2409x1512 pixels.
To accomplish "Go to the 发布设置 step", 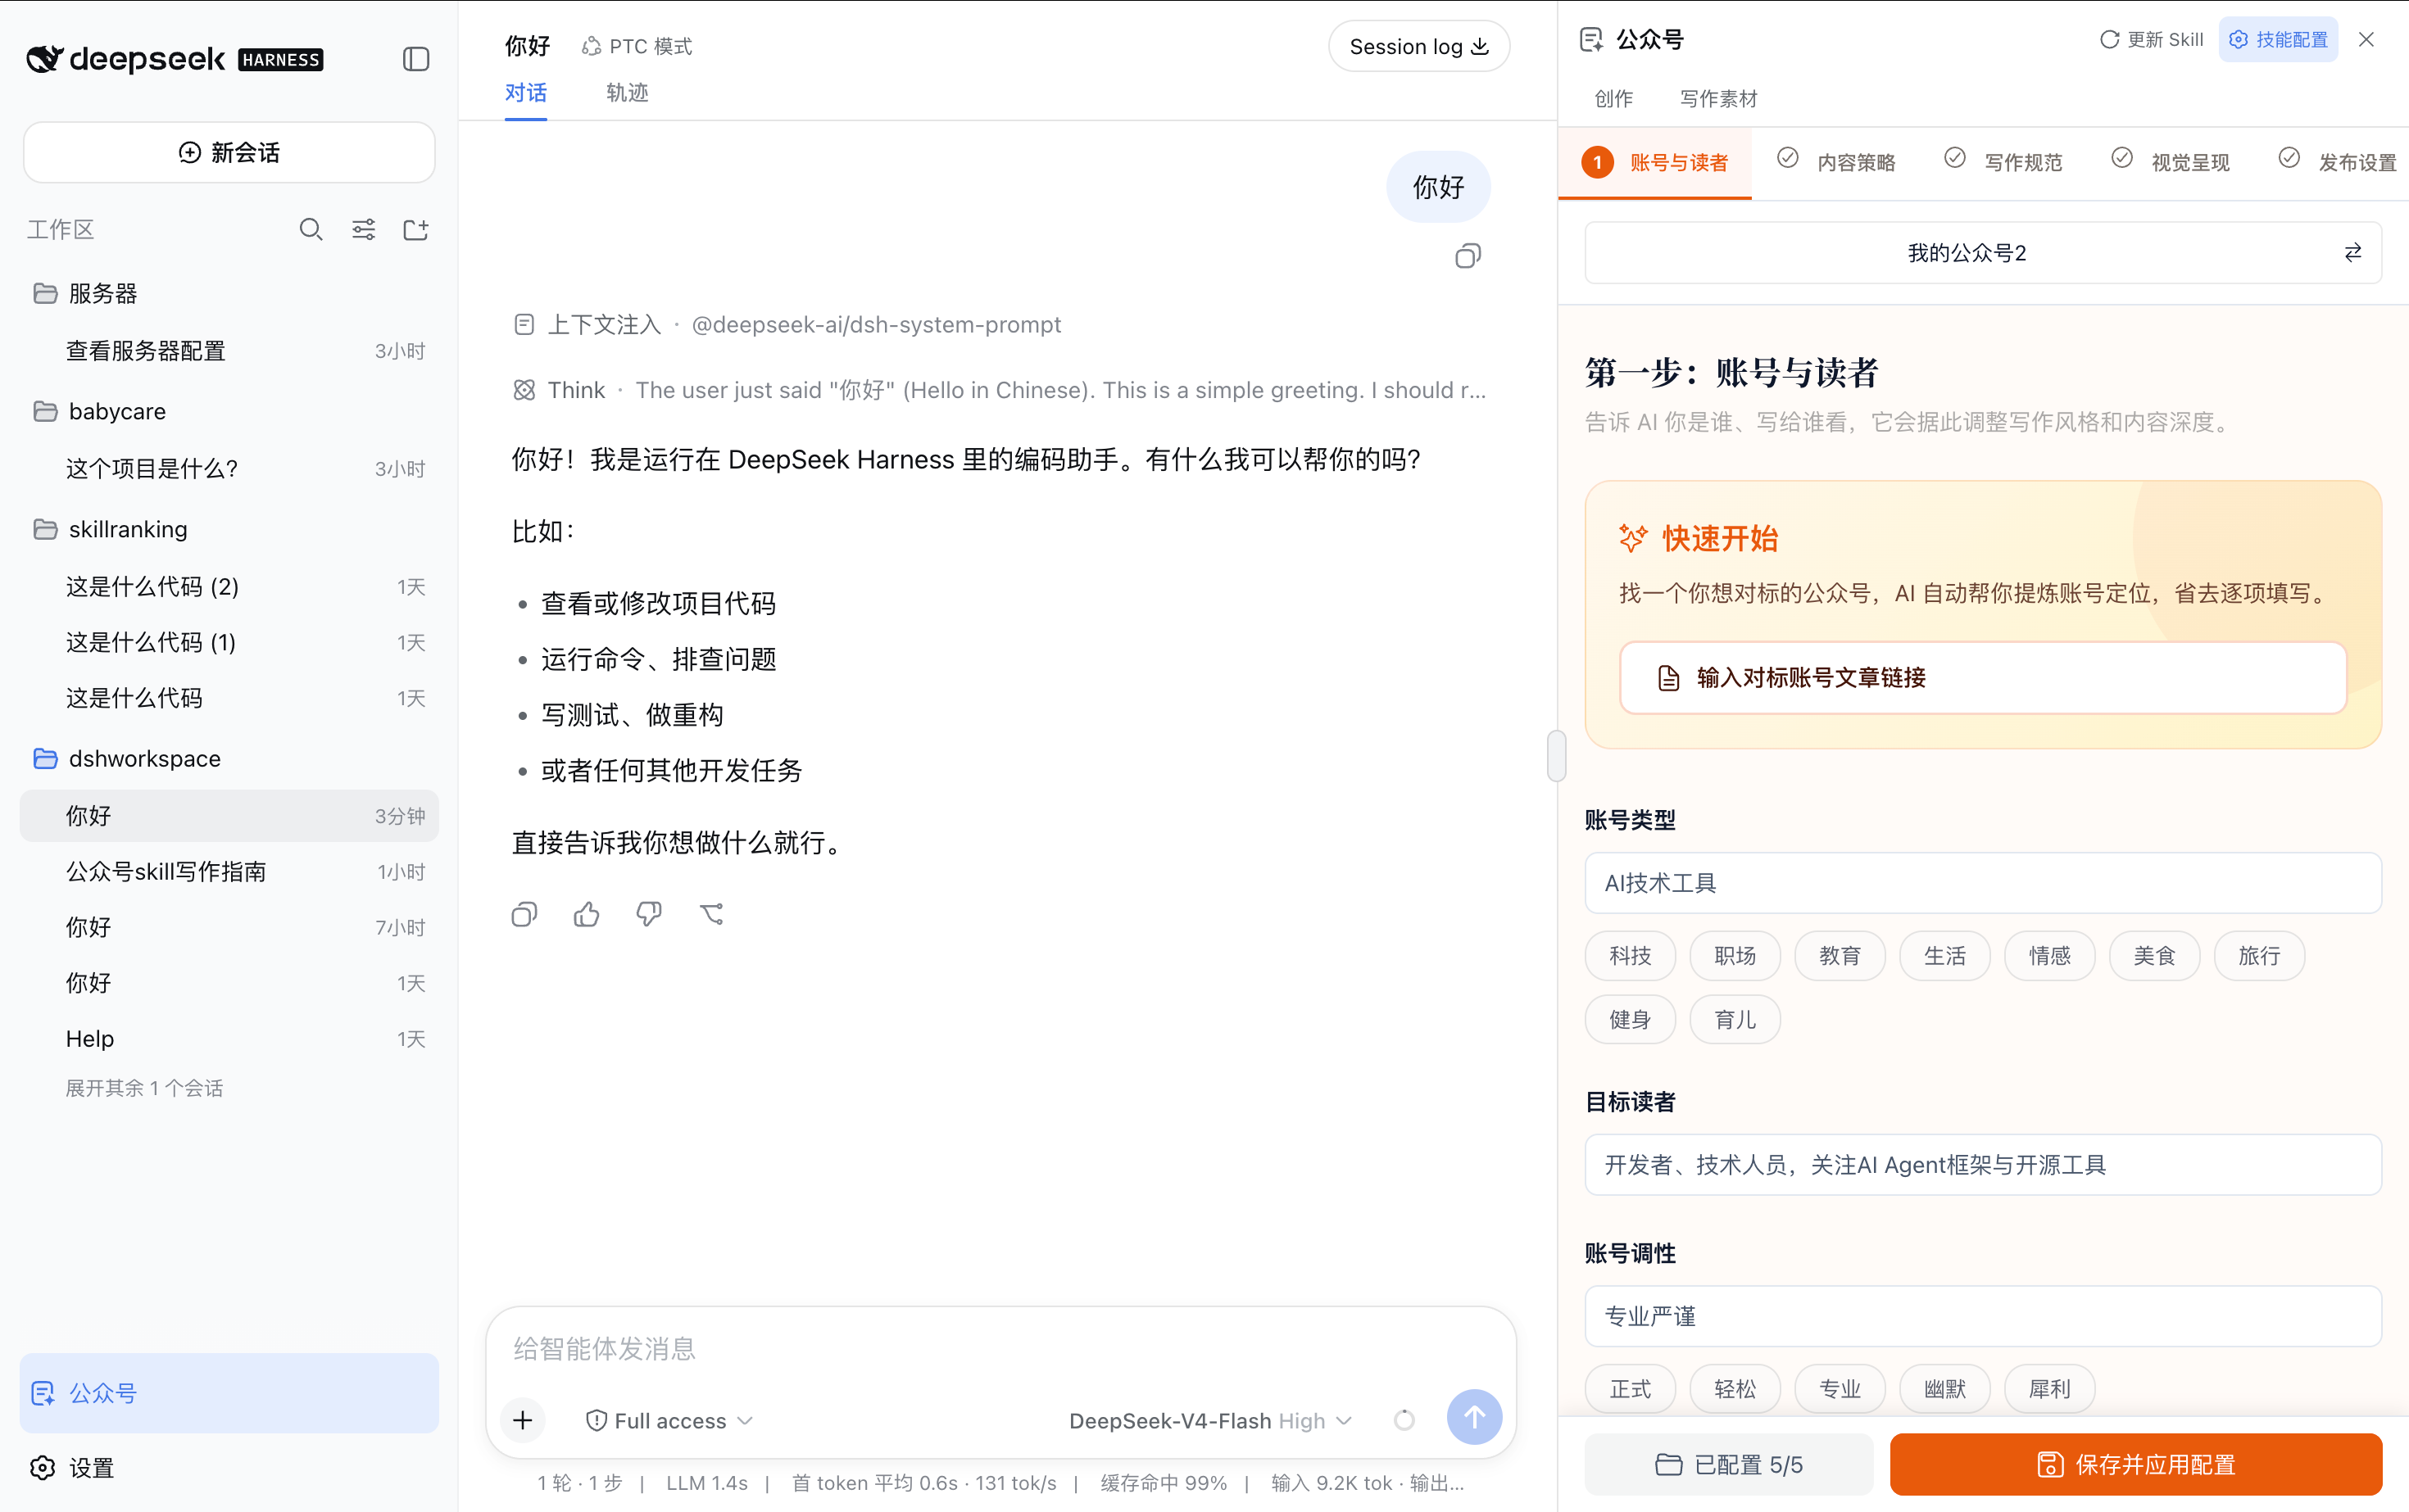I will click(x=2337, y=162).
